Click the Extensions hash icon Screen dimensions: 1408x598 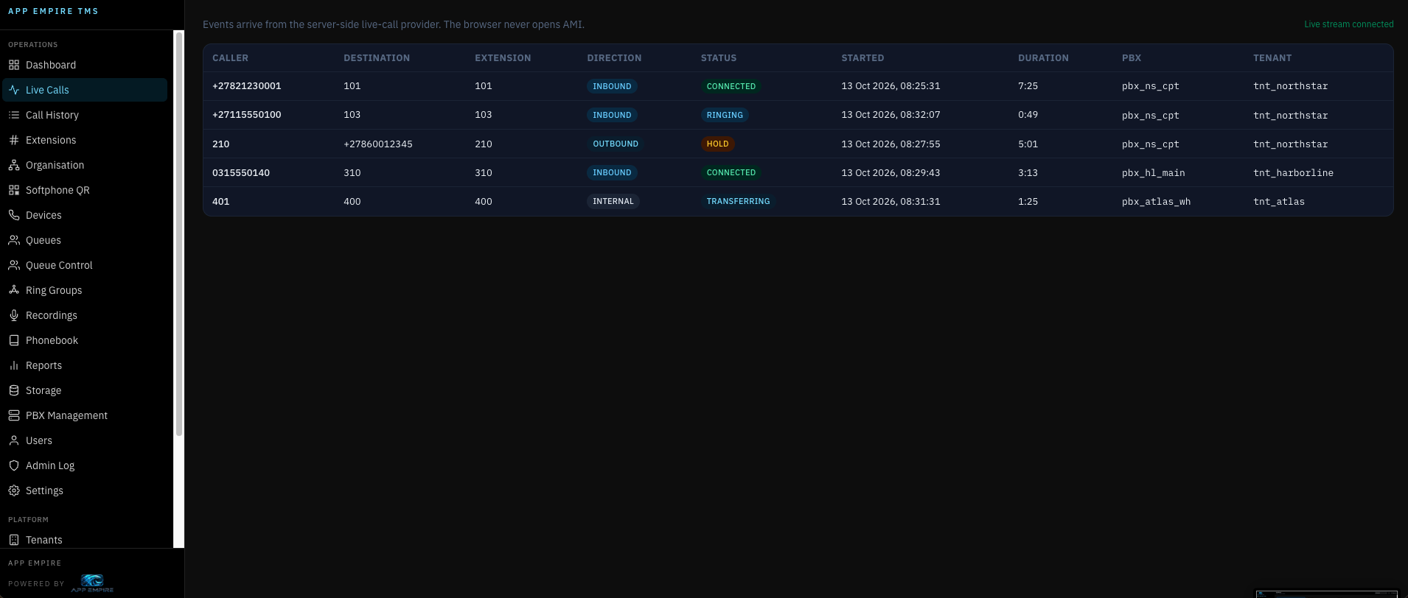(14, 140)
